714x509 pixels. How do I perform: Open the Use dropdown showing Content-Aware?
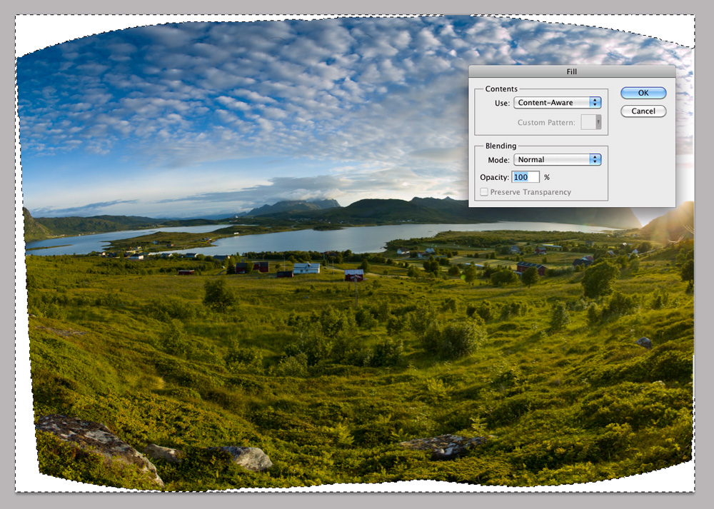coord(558,102)
